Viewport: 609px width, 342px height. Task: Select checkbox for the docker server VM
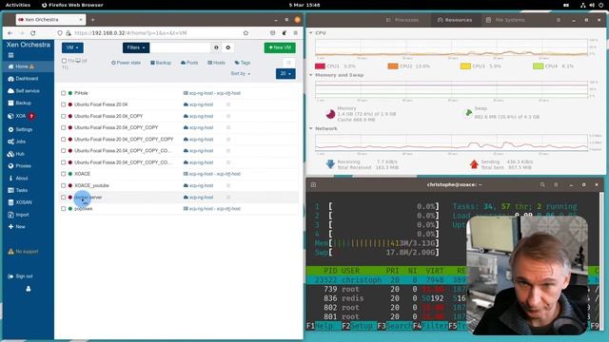coord(64,197)
